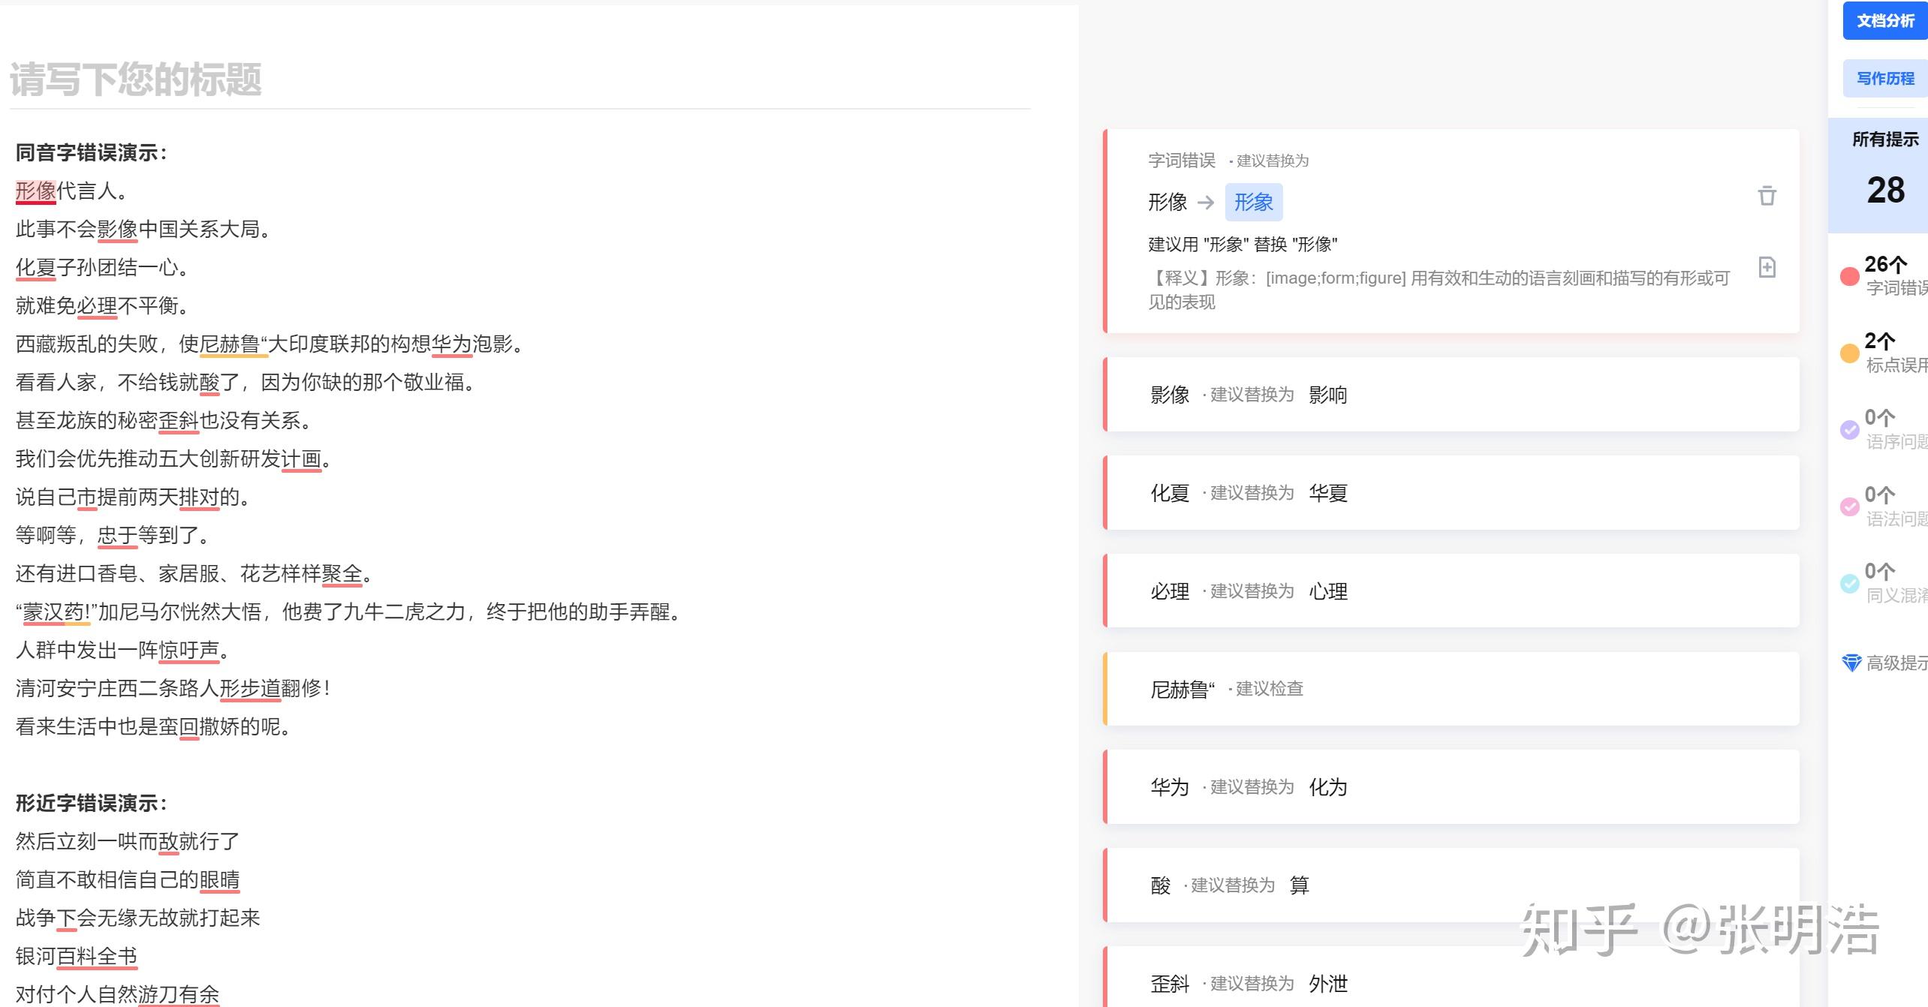
Task: Click the trash icon on 形像 suggestion
Action: 1767,196
